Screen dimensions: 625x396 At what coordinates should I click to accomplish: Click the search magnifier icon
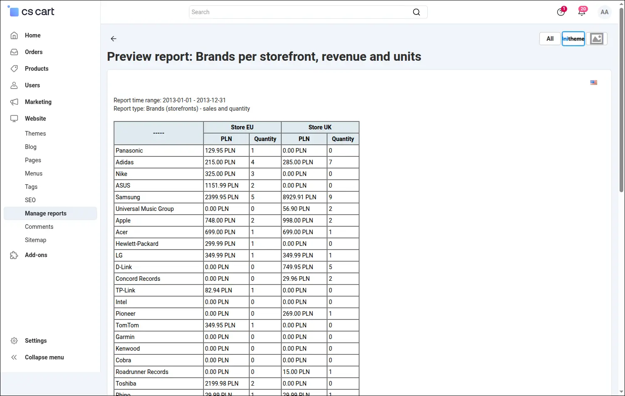click(x=416, y=12)
